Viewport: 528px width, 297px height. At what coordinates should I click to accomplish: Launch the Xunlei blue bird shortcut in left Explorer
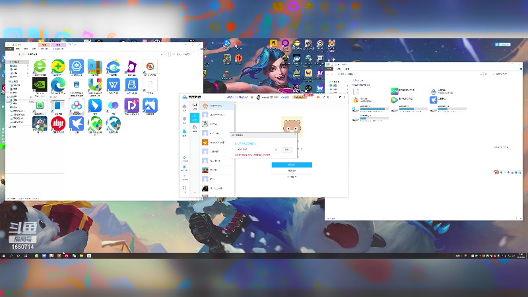[77, 123]
